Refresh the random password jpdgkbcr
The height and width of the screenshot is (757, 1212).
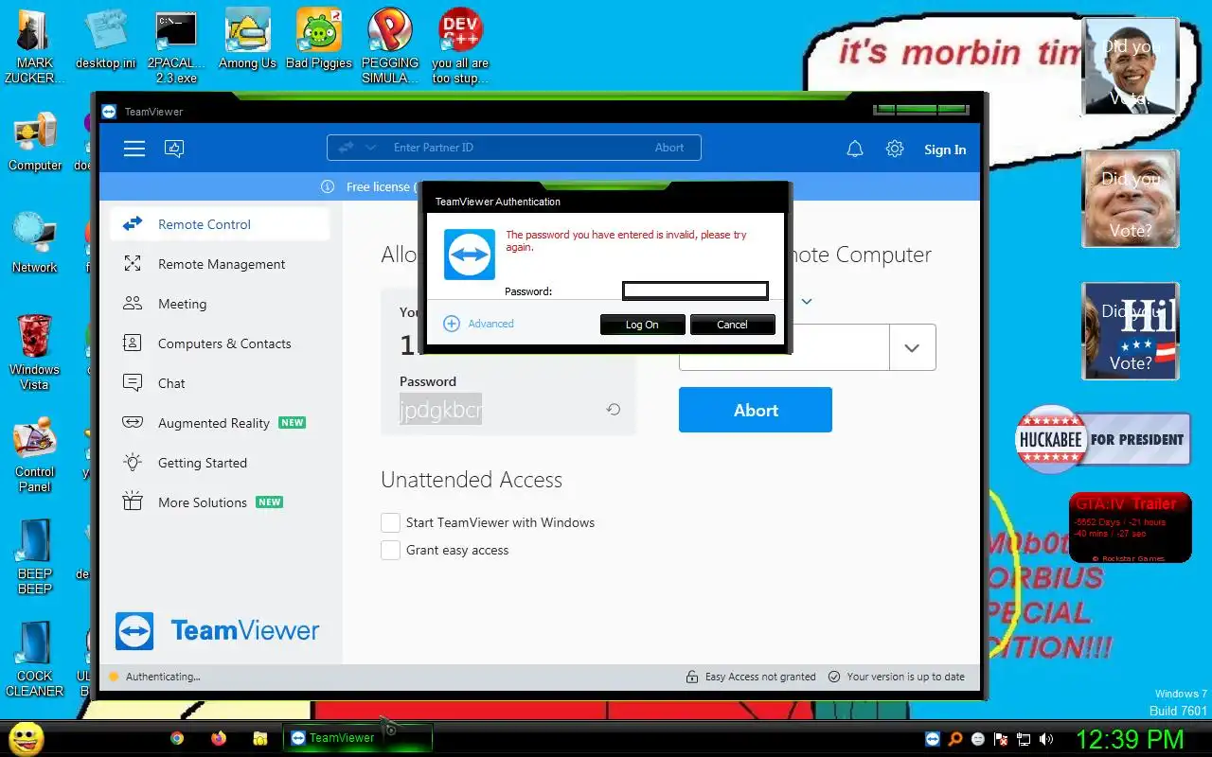click(x=614, y=410)
